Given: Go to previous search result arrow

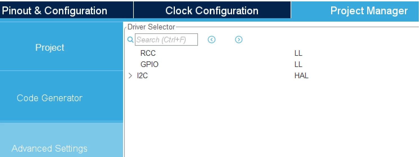Looking at the screenshot, I should 211,40.
